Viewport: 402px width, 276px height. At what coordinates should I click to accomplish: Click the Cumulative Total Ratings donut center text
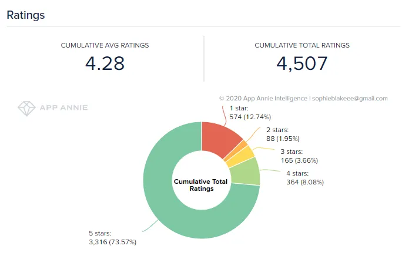point(201,185)
